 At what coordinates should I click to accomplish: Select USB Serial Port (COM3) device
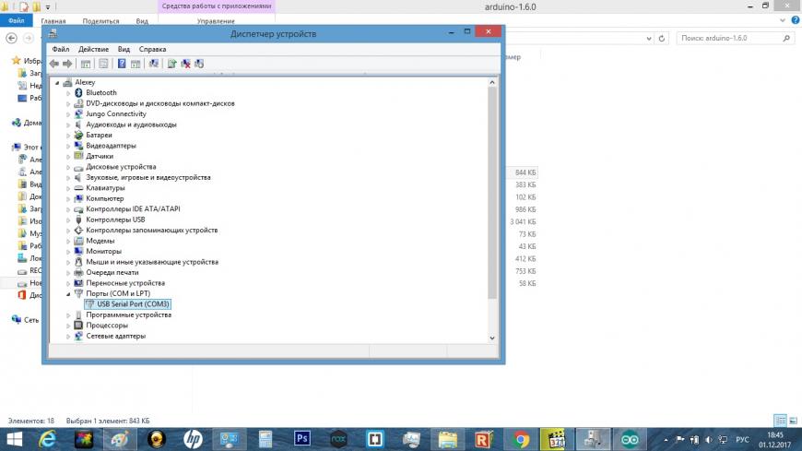coord(128,304)
